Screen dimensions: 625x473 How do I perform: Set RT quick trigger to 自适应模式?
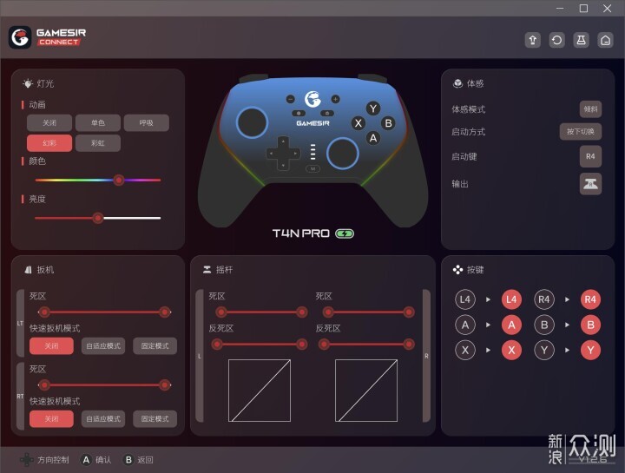click(103, 419)
